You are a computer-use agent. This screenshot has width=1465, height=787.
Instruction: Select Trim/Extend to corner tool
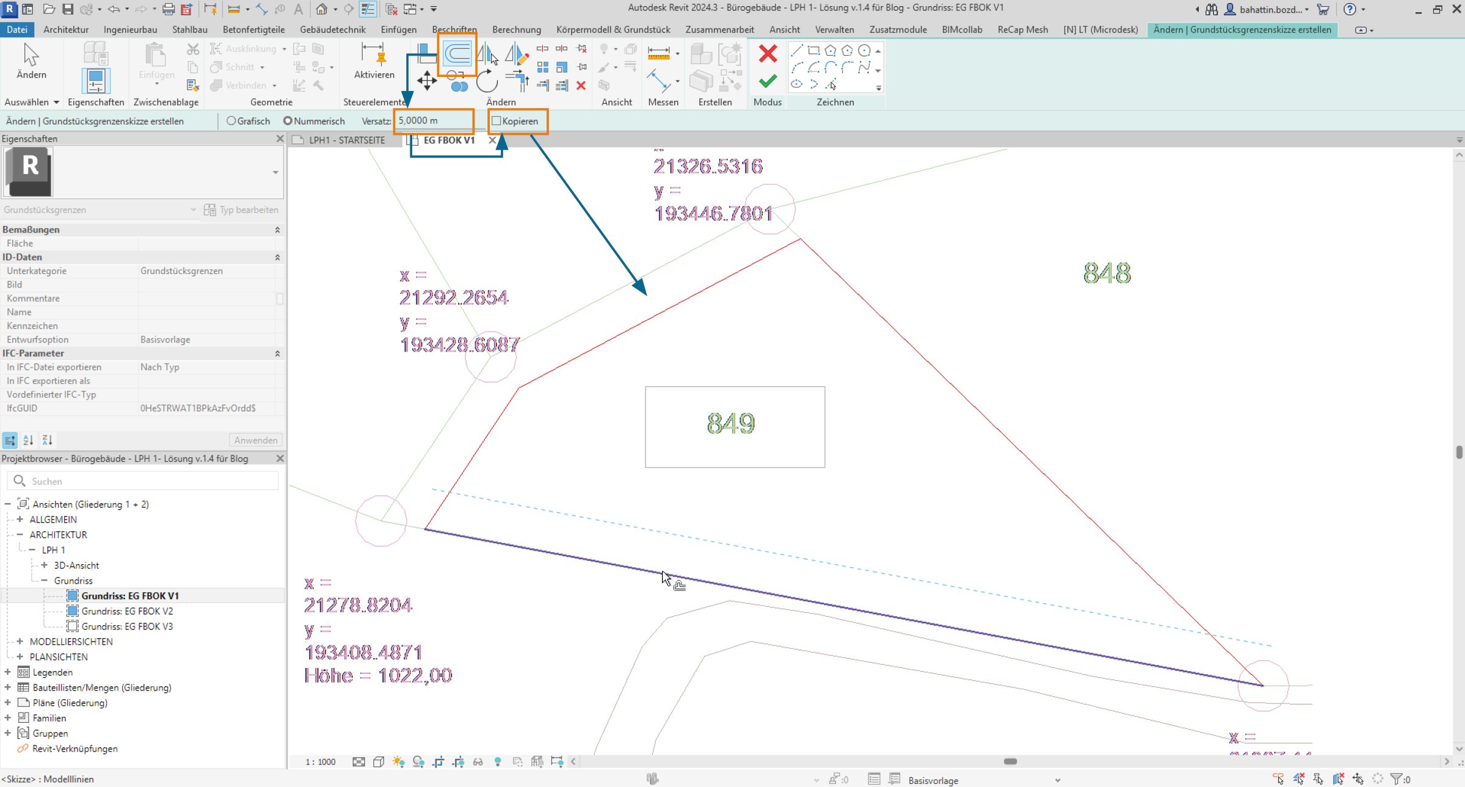[x=518, y=80]
